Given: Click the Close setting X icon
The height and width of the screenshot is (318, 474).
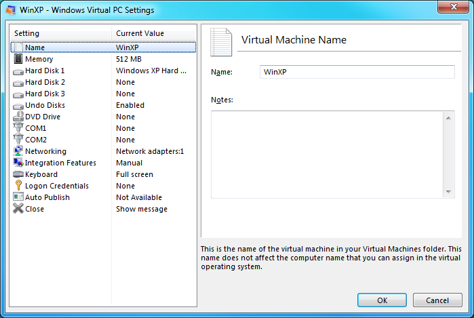Looking at the screenshot, I should [18, 209].
